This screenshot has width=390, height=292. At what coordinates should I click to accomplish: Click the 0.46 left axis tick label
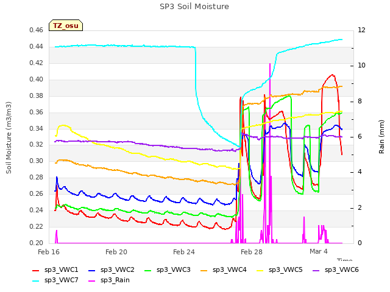click(37, 30)
